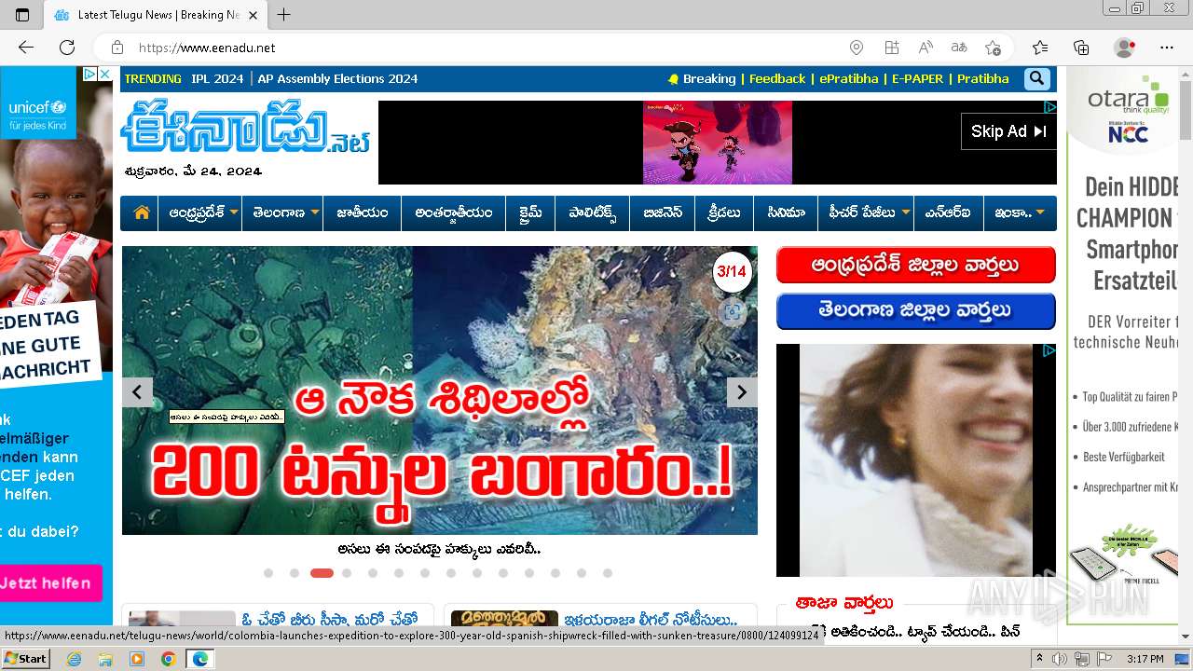Viewport: 1193px width, 671px height.
Task: Open ఆంధ్రప్రదేశ్ జిల్లాల వార్తలు red button
Action: (916, 266)
